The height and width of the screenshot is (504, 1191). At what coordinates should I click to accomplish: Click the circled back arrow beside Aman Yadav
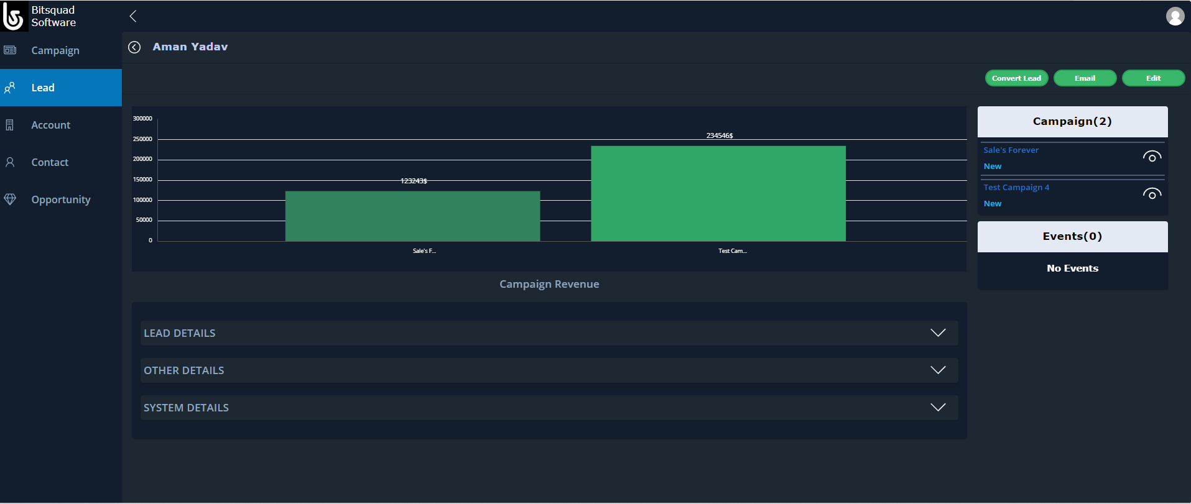(134, 47)
